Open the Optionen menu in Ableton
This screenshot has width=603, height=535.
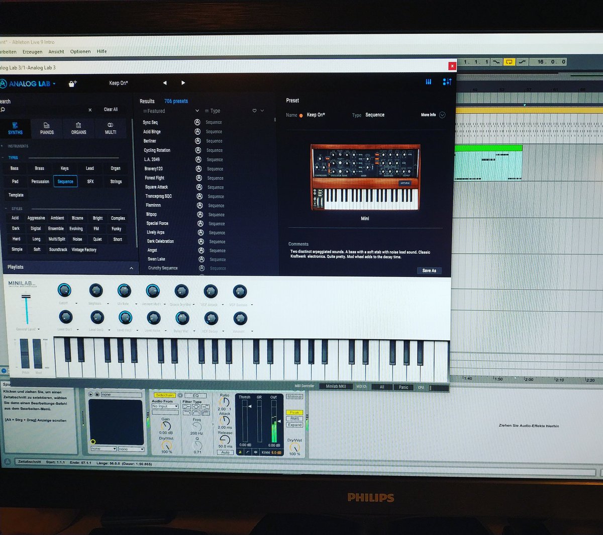pos(80,51)
